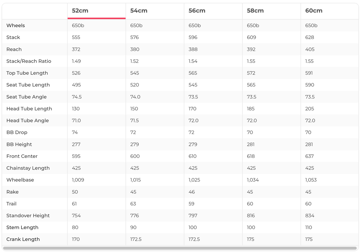Click the 1,053 wheelbase value for 60cm

[311, 180]
